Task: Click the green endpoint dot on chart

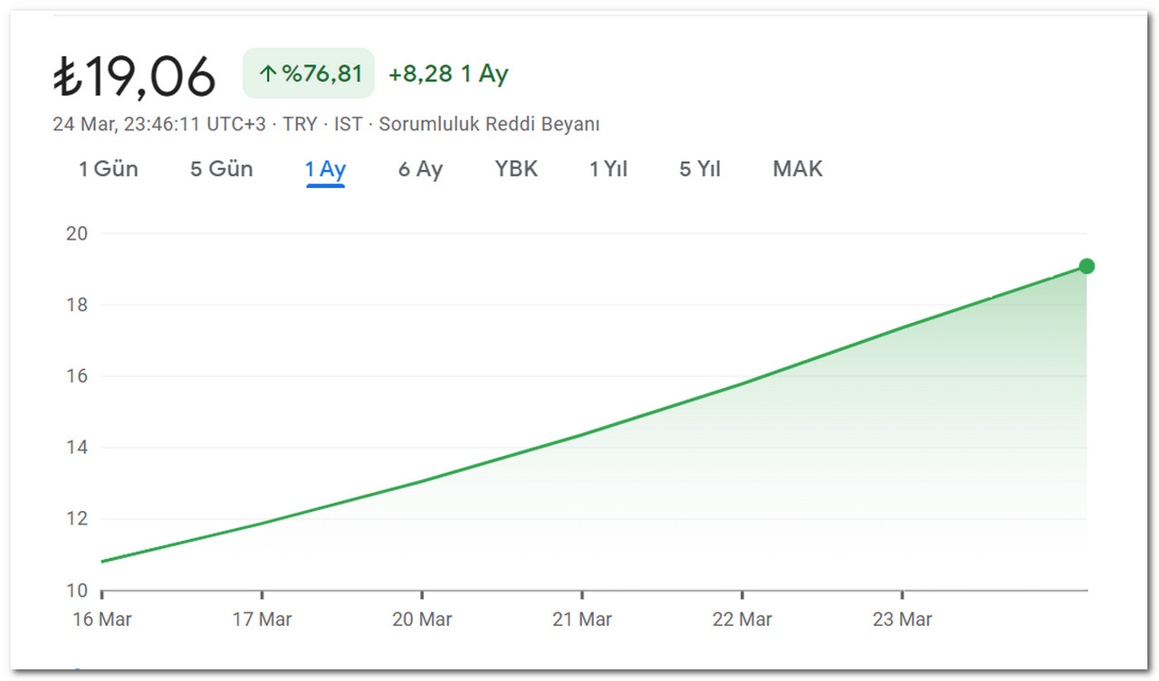Action: [1087, 266]
